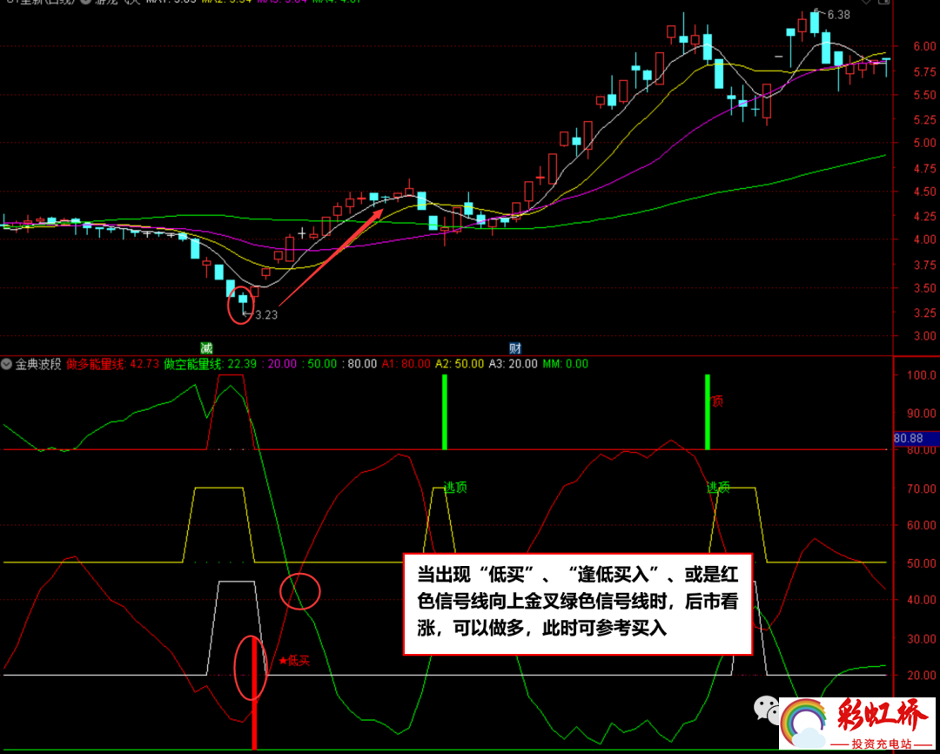Click the 逃顶 label beneath the 顶 signal
This screenshot has height=754, width=940.
pyautogui.click(x=718, y=487)
